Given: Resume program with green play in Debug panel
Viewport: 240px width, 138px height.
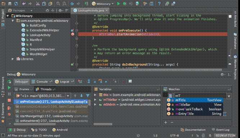Looking at the screenshot, I should pos(9,88).
